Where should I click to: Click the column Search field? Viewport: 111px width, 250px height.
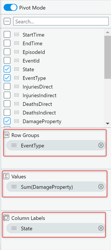click(x=61, y=21)
